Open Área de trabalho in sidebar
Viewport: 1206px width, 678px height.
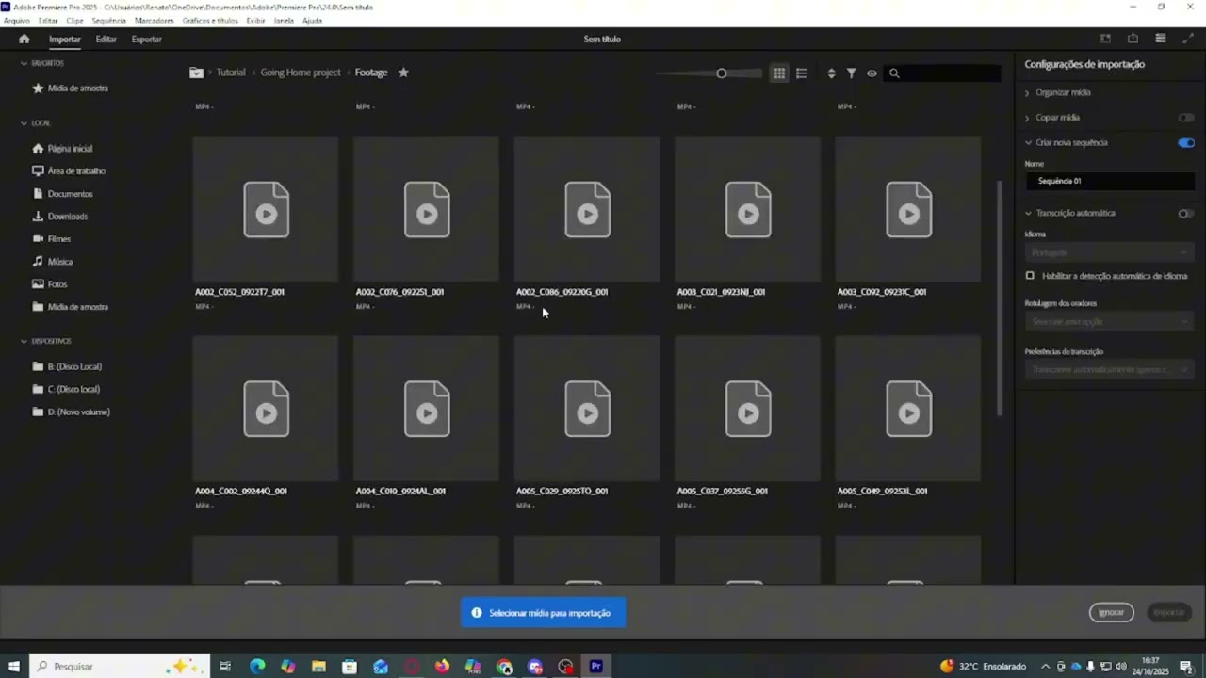pyautogui.click(x=76, y=171)
